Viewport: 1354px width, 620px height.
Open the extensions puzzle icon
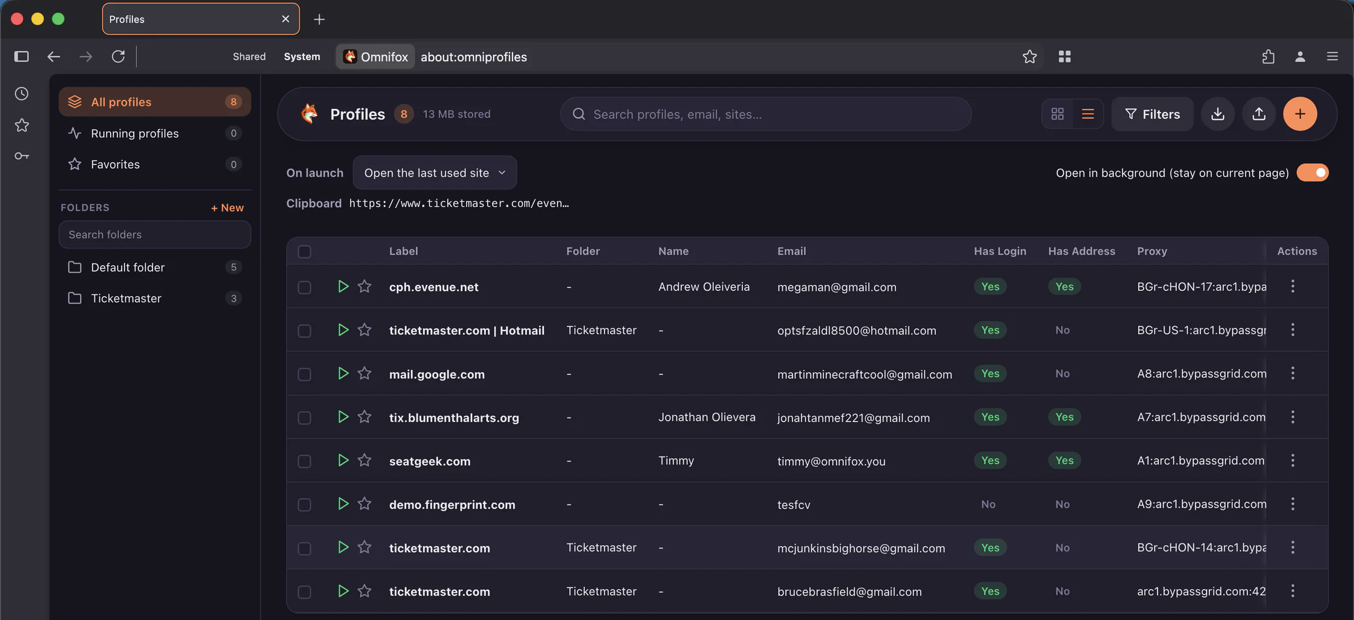(1268, 56)
